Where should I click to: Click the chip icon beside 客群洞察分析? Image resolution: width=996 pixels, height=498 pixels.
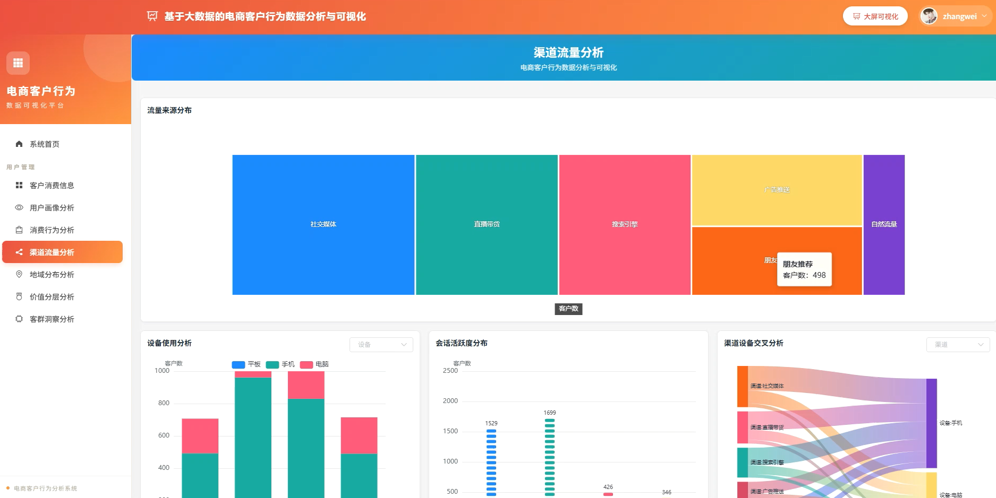(19, 319)
